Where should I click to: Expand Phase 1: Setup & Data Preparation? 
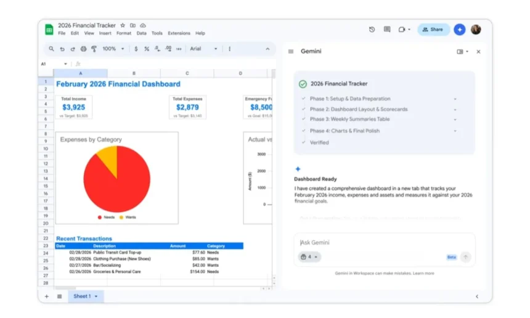(x=455, y=99)
